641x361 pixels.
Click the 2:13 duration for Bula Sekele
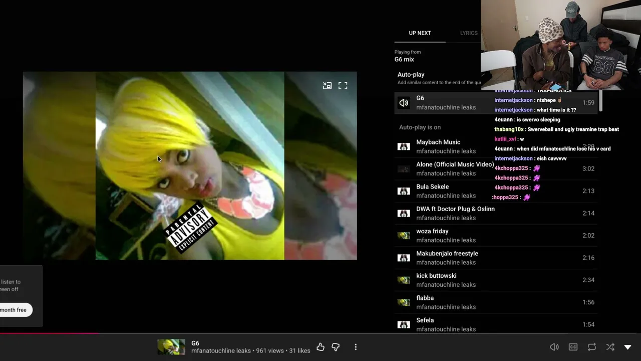[x=588, y=191]
